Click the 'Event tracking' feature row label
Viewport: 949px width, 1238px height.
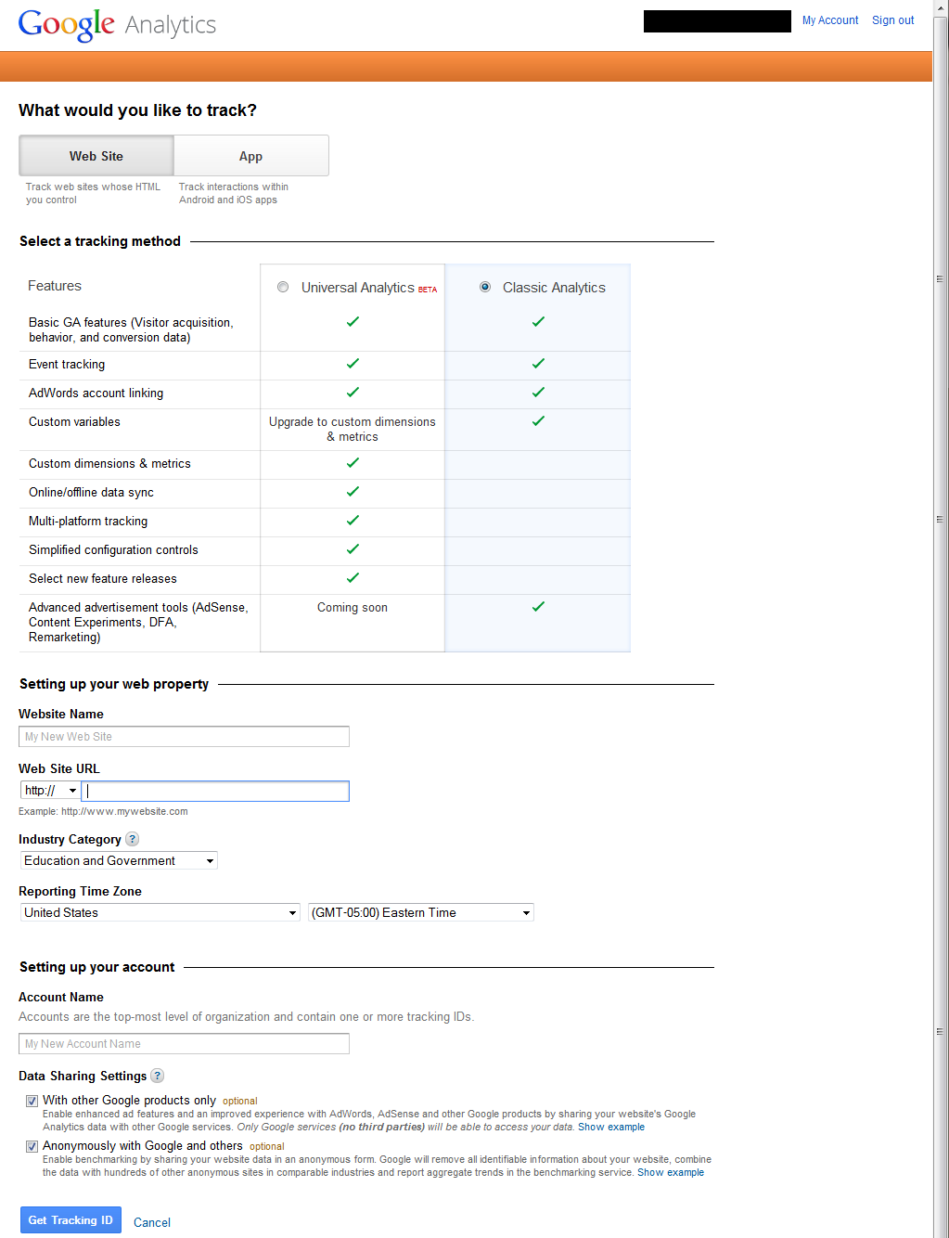point(67,365)
